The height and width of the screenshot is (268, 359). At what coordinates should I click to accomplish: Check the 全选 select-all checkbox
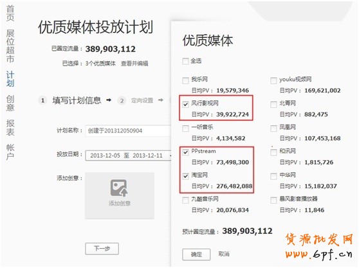(x=185, y=61)
